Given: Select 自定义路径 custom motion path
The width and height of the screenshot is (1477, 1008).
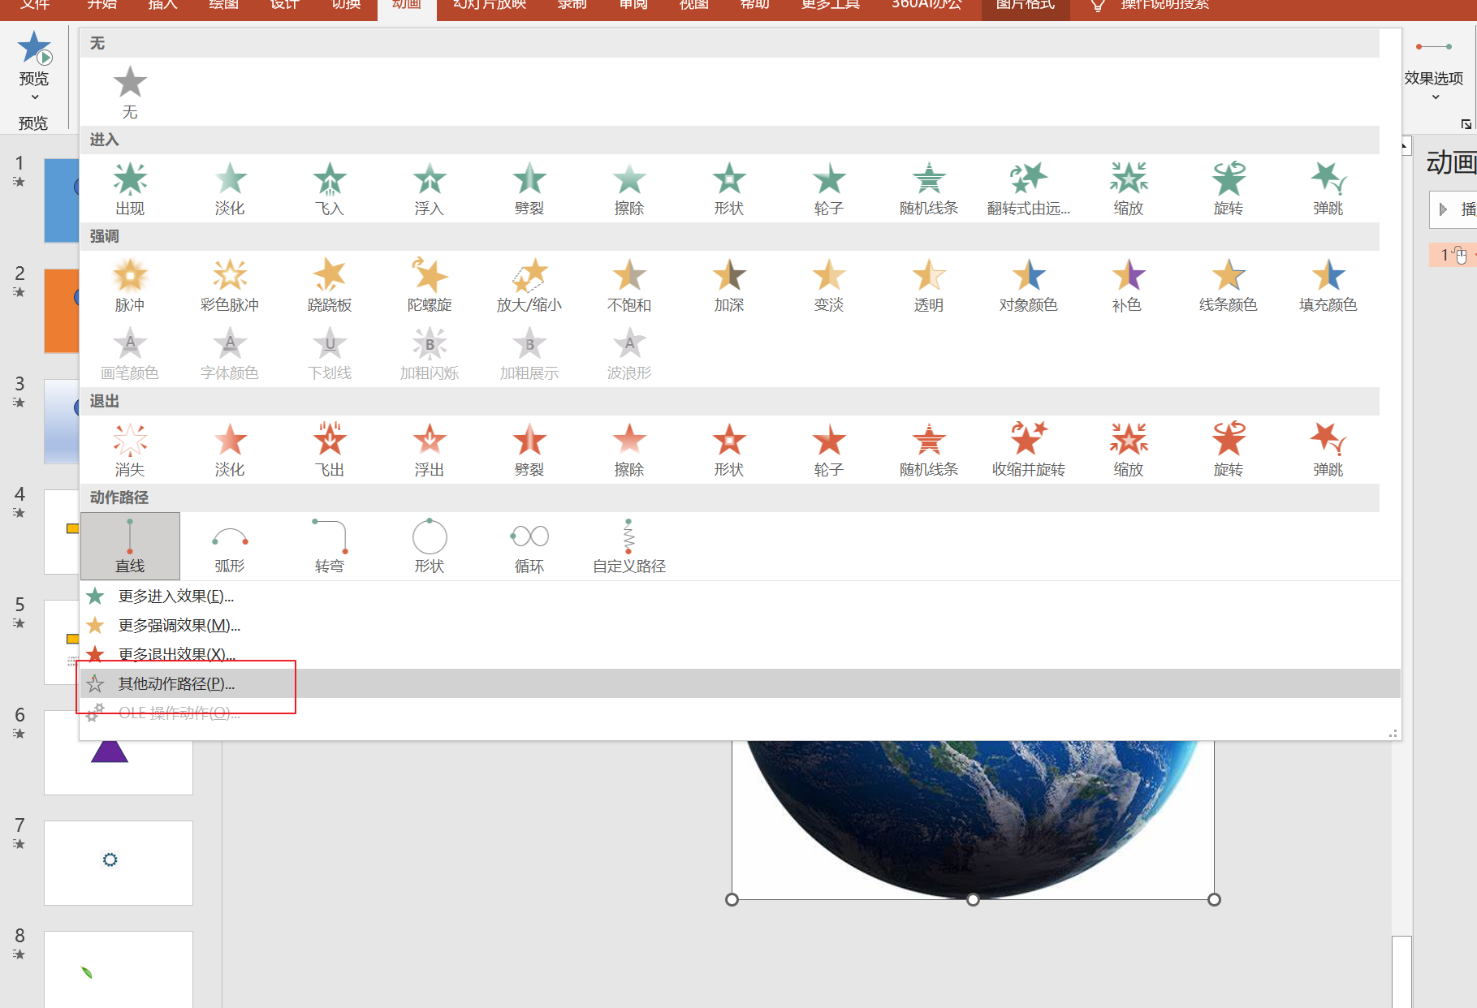Looking at the screenshot, I should click(629, 545).
